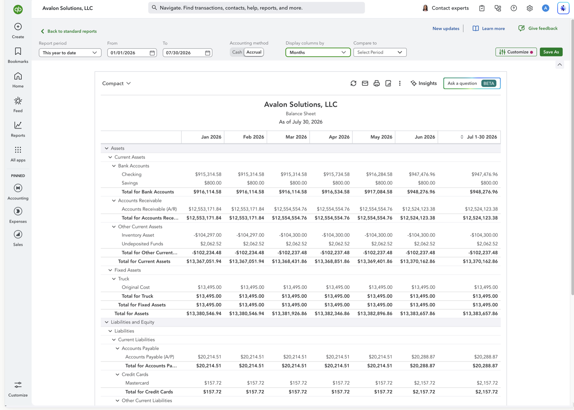The image size is (574, 410).
Task: Click Total for Assets $13,383,657.86 in Jul column
Action: 480,314
